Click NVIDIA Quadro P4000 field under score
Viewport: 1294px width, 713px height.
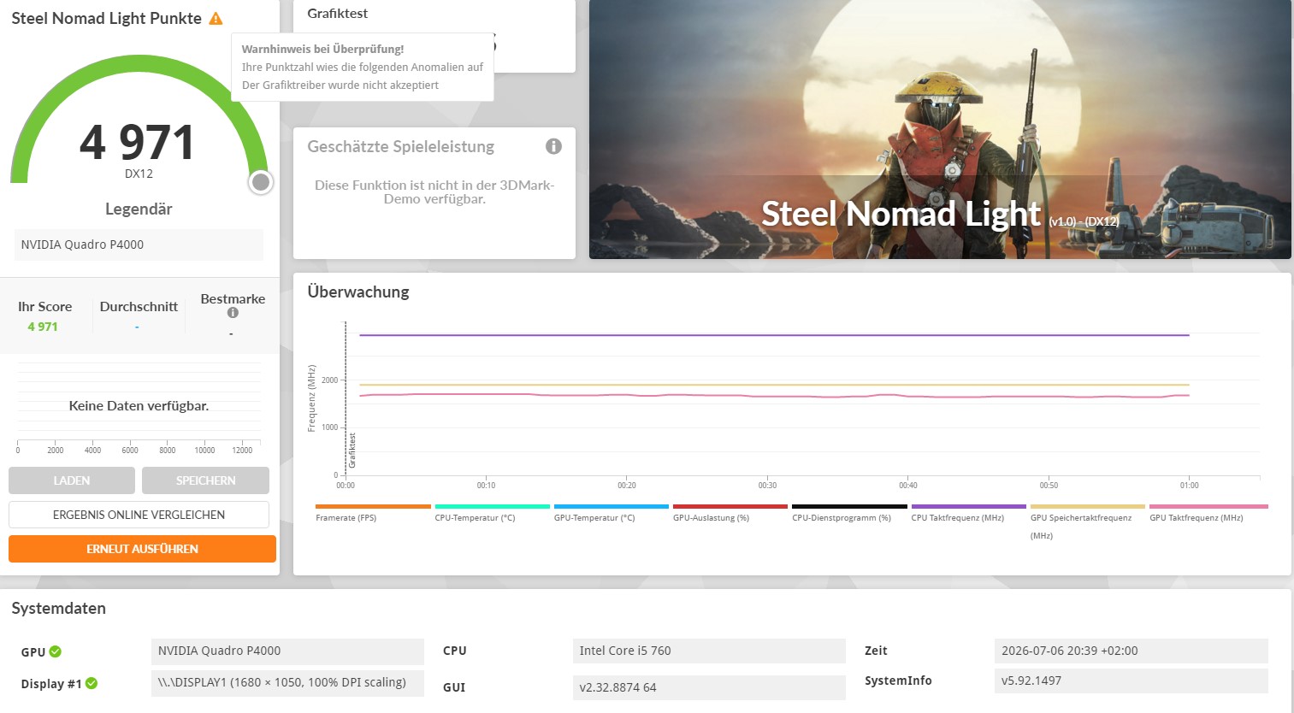(139, 245)
